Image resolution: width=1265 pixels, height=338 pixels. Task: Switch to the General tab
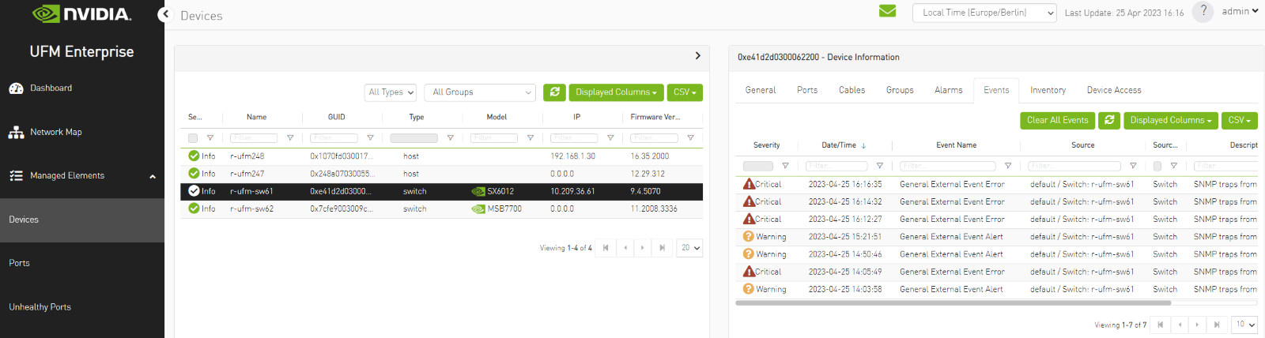point(761,90)
